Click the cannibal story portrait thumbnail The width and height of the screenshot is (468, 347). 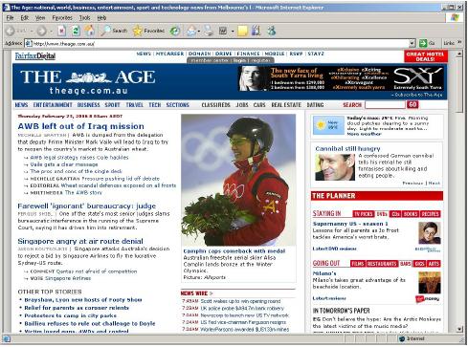pos(335,167)
